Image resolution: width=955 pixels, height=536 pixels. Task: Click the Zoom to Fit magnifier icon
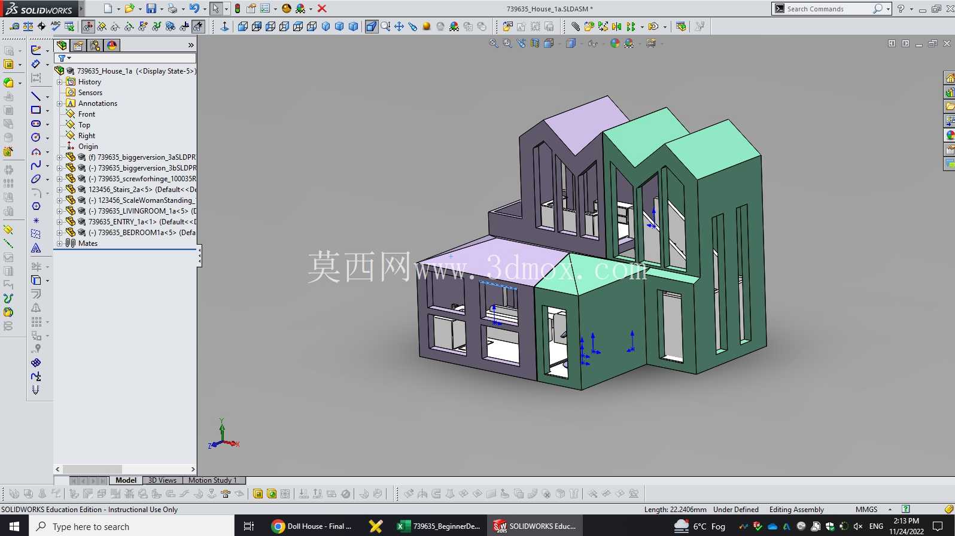coord(494,43)
